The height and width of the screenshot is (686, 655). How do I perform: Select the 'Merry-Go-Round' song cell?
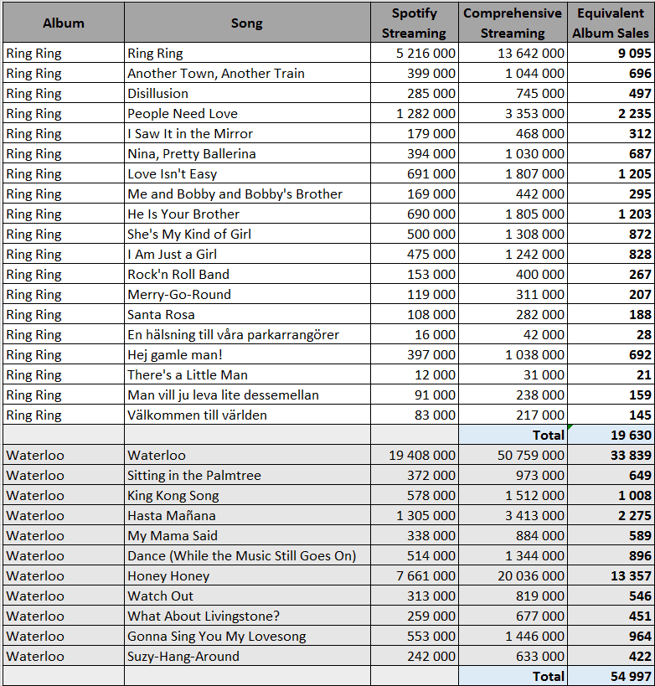[247, 295]
